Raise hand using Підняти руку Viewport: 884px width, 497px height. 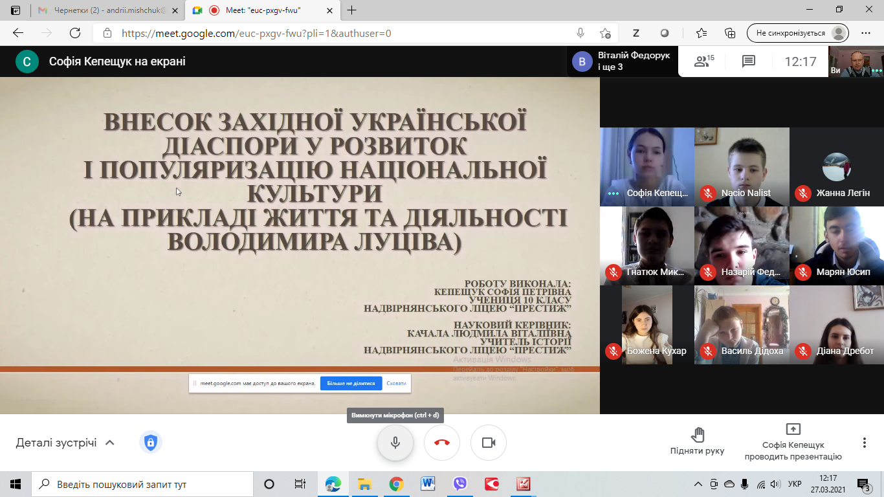[697, 441]
